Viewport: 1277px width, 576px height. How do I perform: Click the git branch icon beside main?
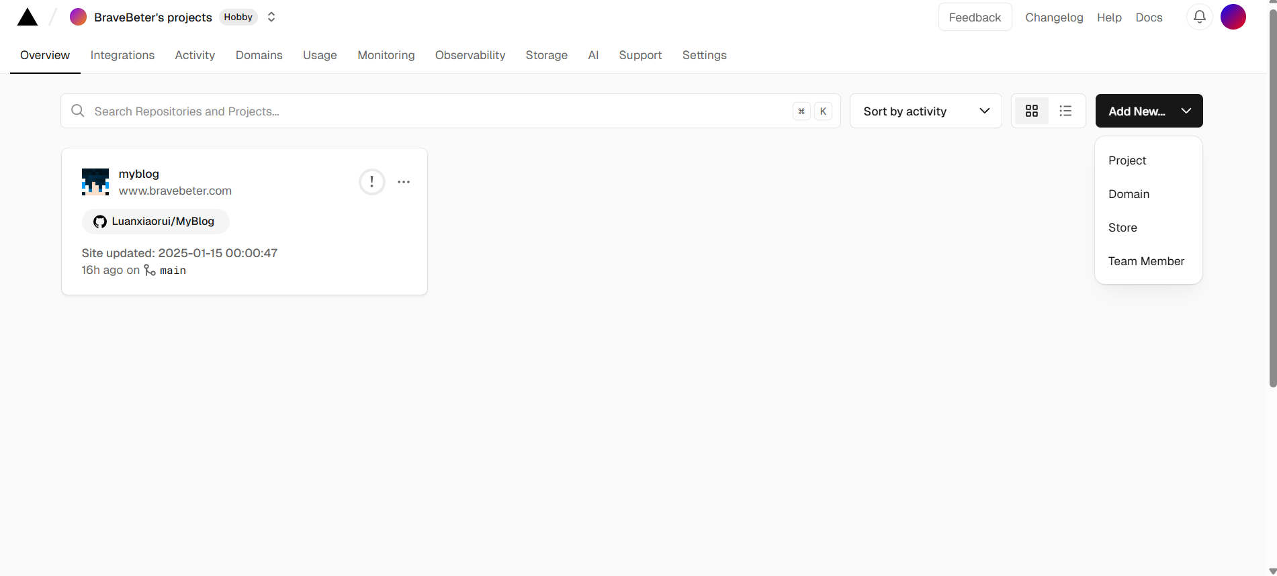tap(150, 270)
